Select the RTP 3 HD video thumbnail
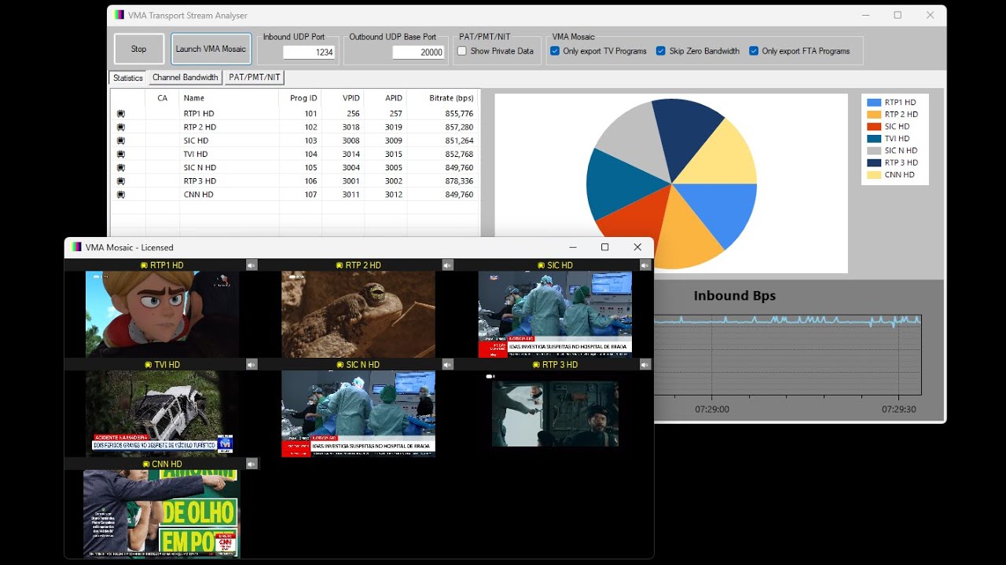Image resolution: width=1006 pixels, height=565 pixels. click(555, 414)
